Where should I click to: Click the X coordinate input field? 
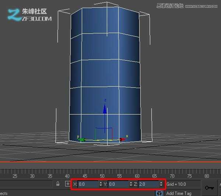88,184
